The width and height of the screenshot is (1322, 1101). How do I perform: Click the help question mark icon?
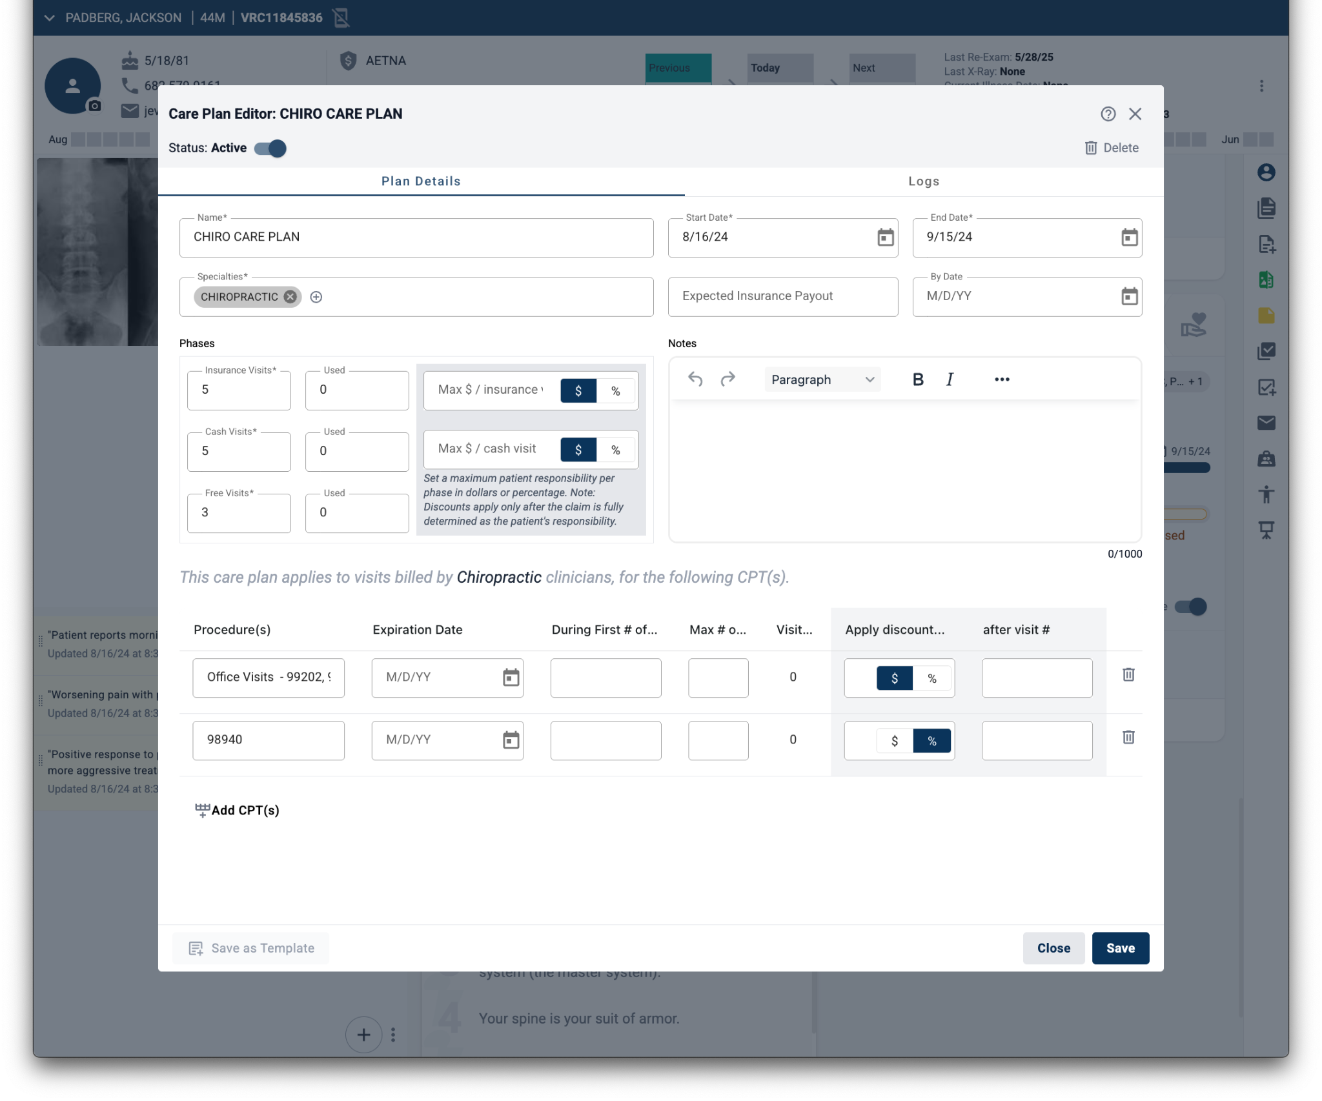pyautogui.click(x=1108, y=114)
